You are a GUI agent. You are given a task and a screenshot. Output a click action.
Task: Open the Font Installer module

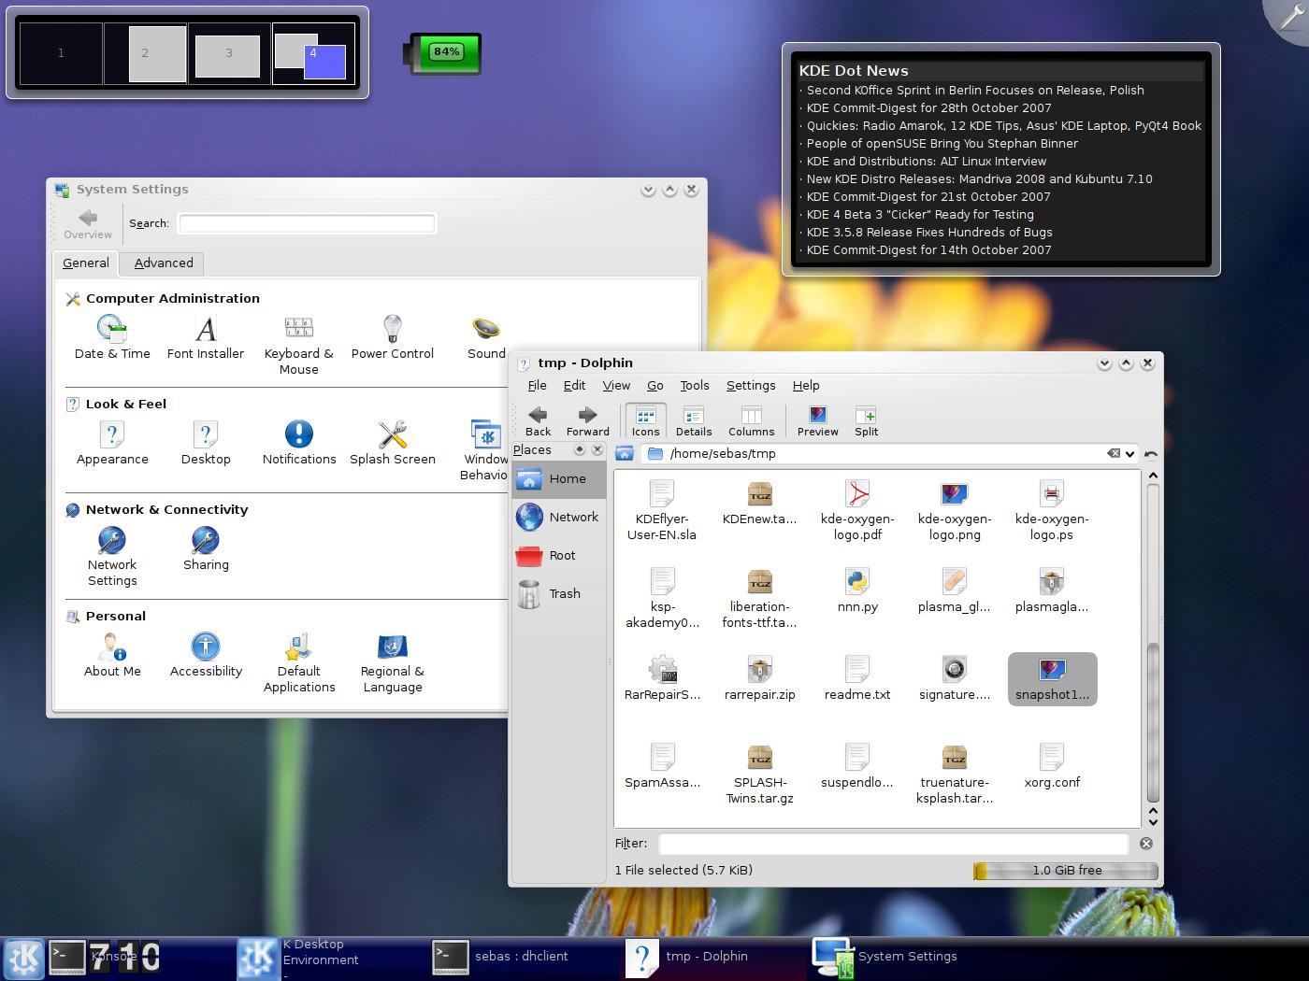pyautogui.click(x=206, y=337)
